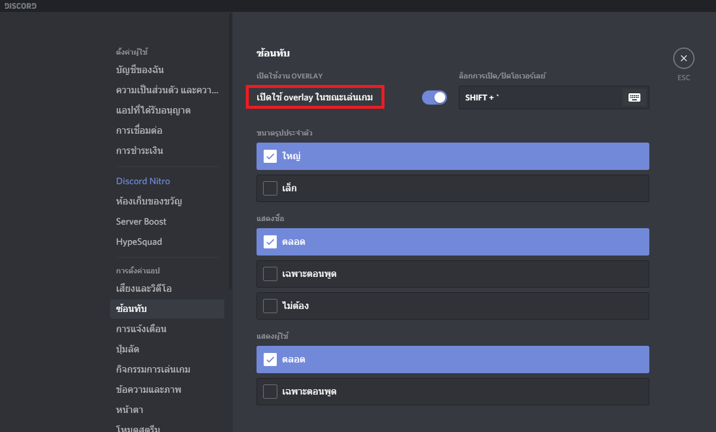Open HypeSquad settings page
This screenshot has width=716, height=432.
point(139,242)
